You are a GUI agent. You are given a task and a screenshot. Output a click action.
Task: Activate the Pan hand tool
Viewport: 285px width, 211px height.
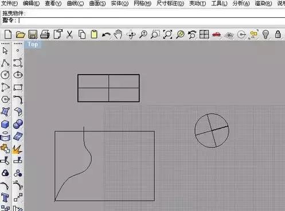pyautogui.click(x=118, y=34)
